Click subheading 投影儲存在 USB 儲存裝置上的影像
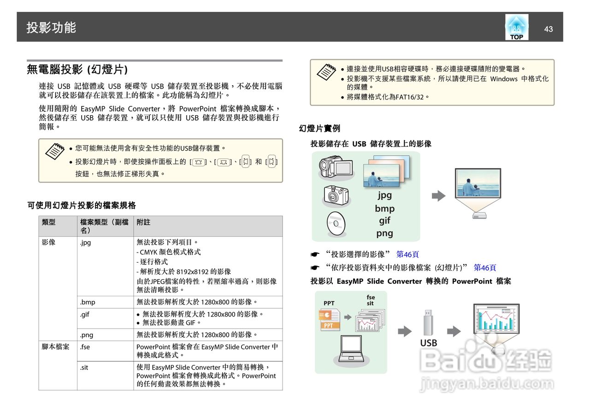 (371, 144)
